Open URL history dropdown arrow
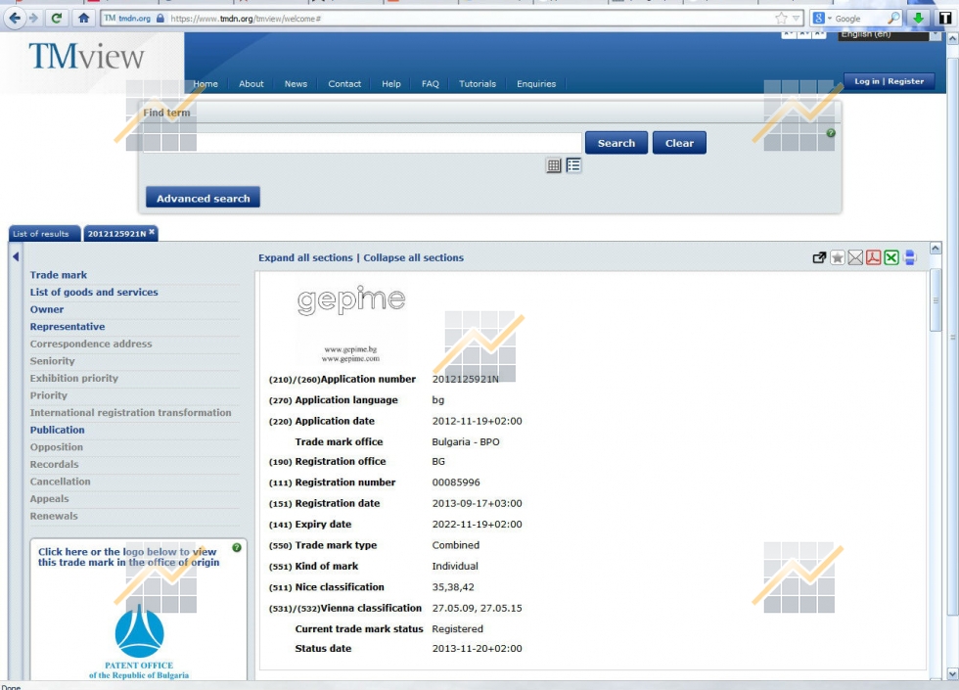 click(x=796, y=19)
